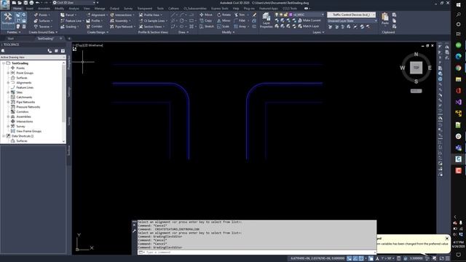Click the Sample Lines tool
This screenshot has width=466, height=262.
click(153, 21)
